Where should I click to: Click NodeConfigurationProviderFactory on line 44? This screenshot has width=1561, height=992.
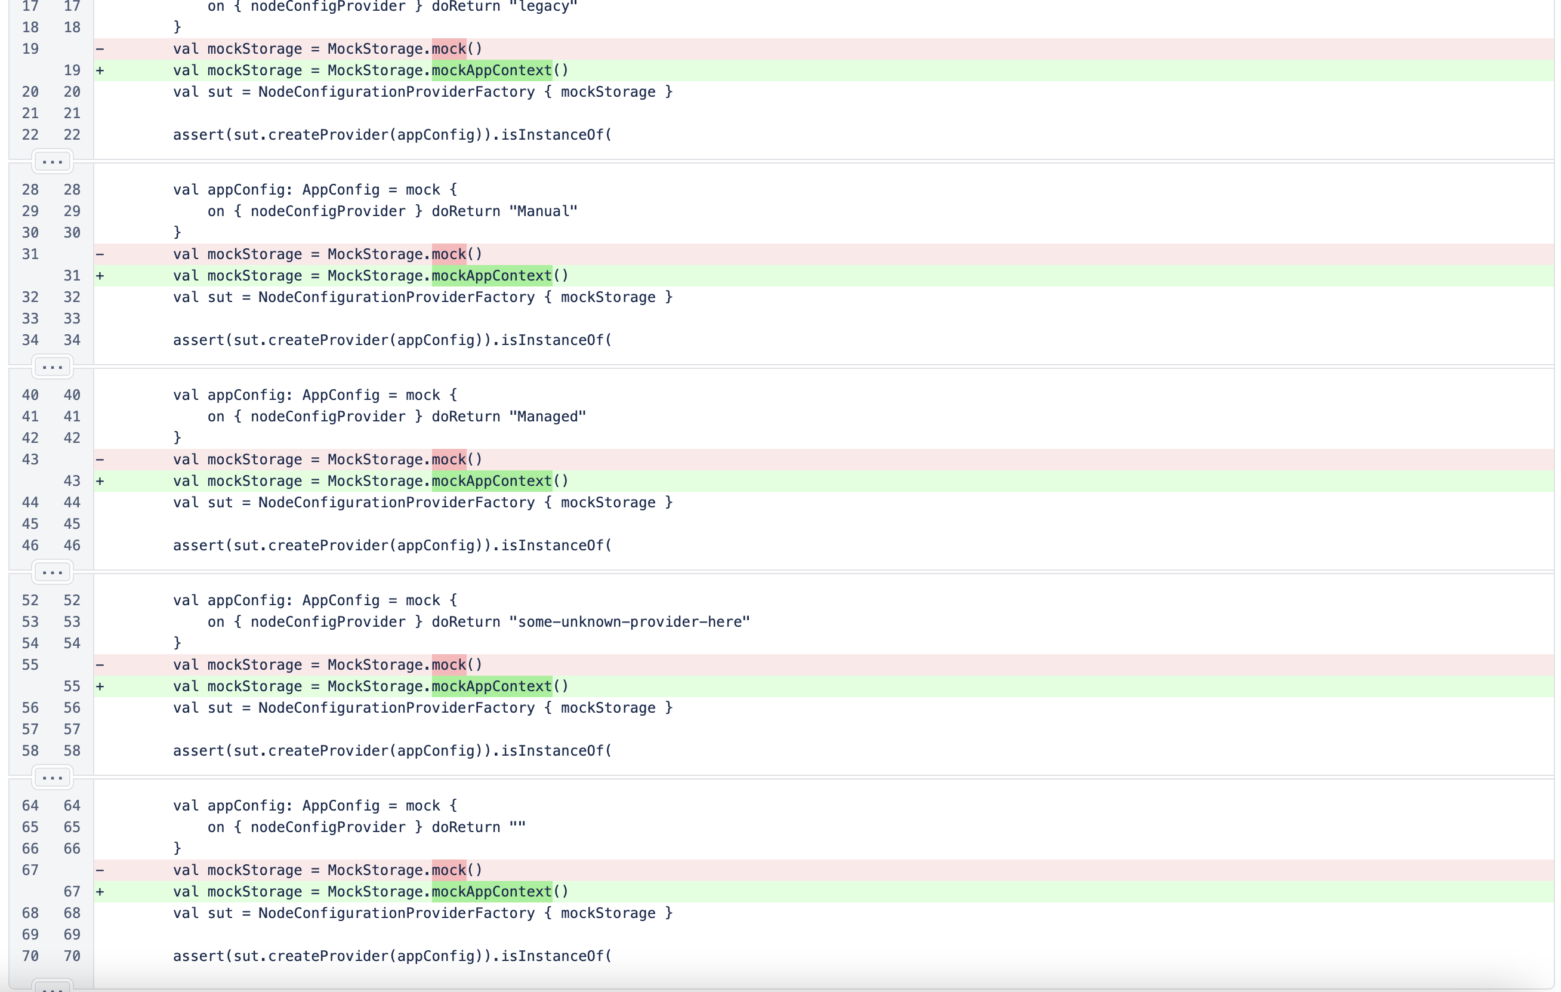pyautogui.click(x=397, y=503)
